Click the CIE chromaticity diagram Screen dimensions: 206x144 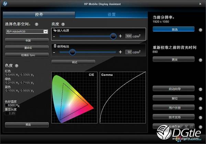point(75,97)
